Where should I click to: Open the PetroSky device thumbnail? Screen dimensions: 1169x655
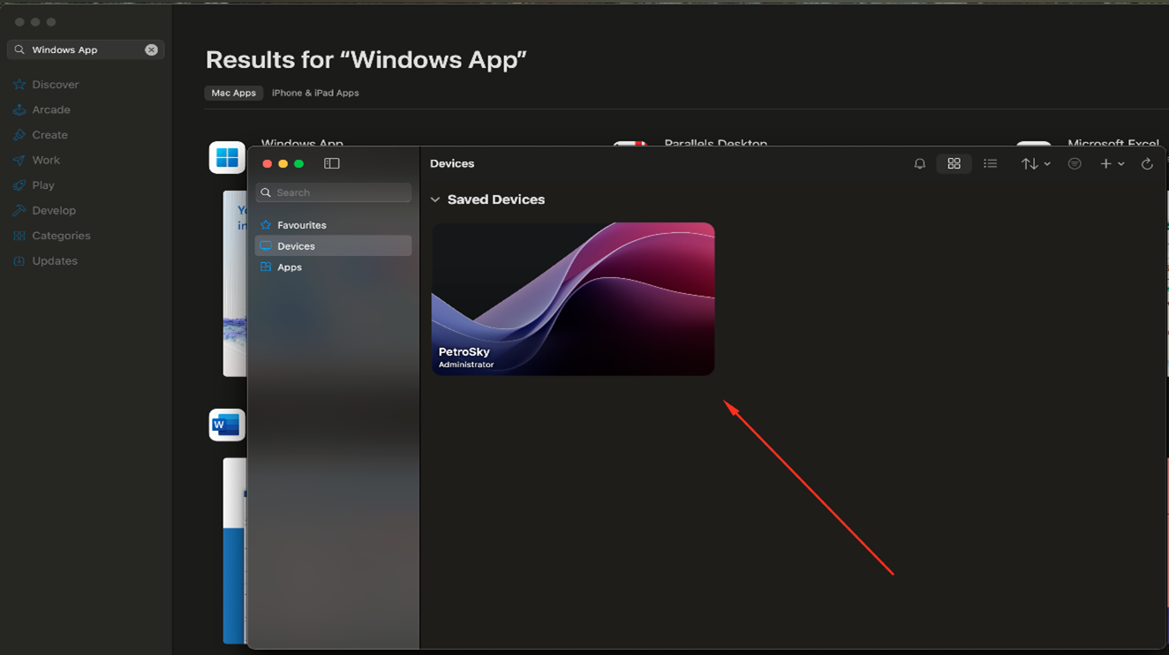point(572,298)
